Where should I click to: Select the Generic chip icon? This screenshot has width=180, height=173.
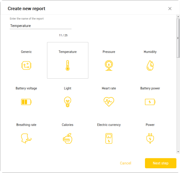point(26,65)
